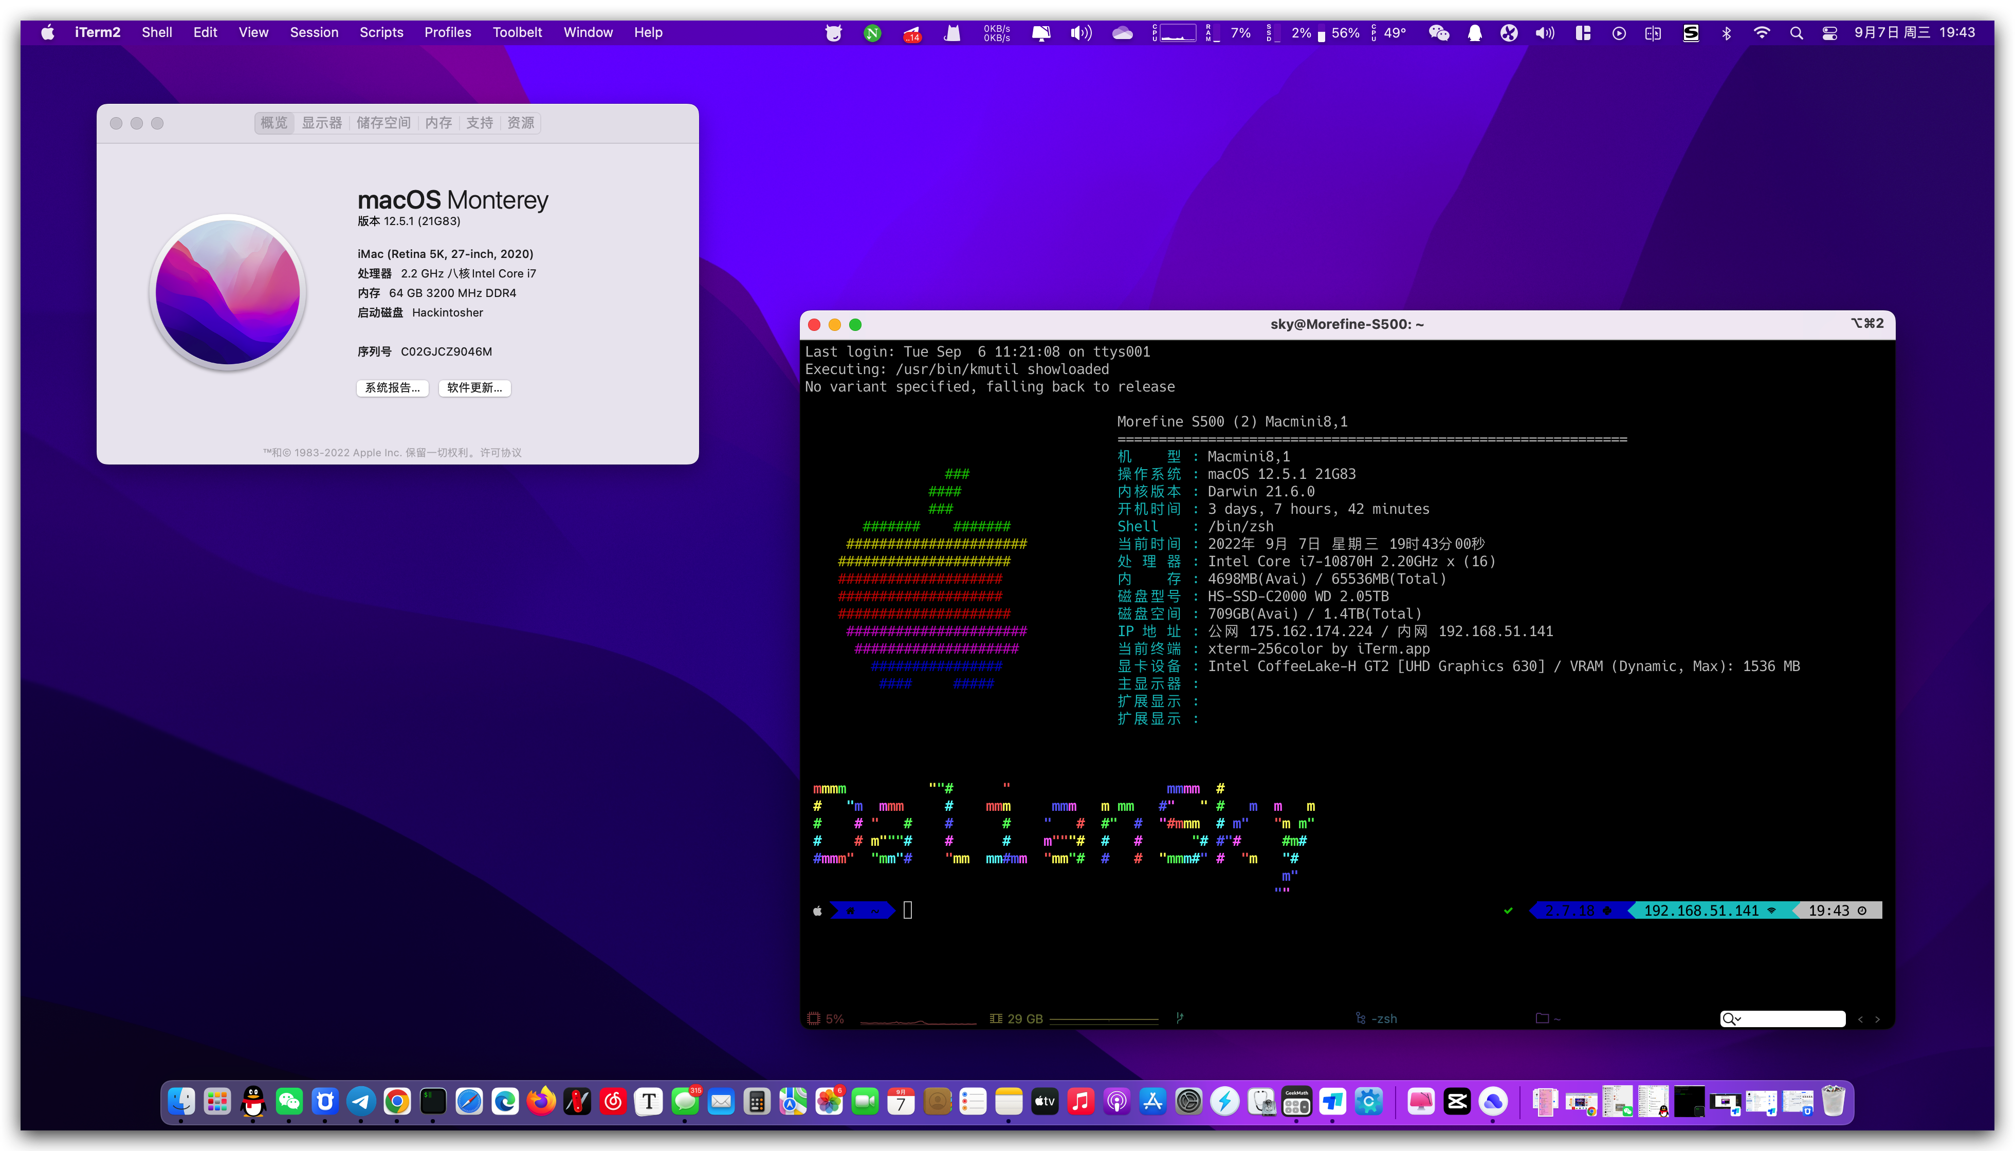Image resolution: width=2015 pixels, height=1151 pixels.
Task: Click the -zsh job status item
Action: coord(1376,1018)
